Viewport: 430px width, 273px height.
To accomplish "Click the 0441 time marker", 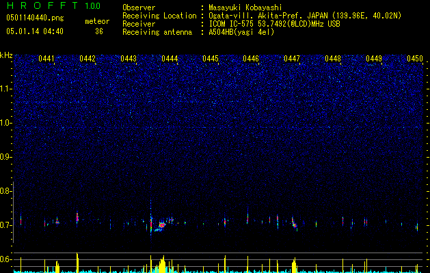I will click(x=46, y=59).
